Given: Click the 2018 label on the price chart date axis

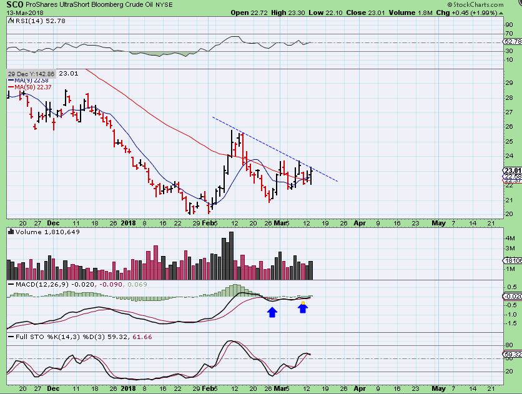Looking at the screenshot, I should tap(128, 223).
